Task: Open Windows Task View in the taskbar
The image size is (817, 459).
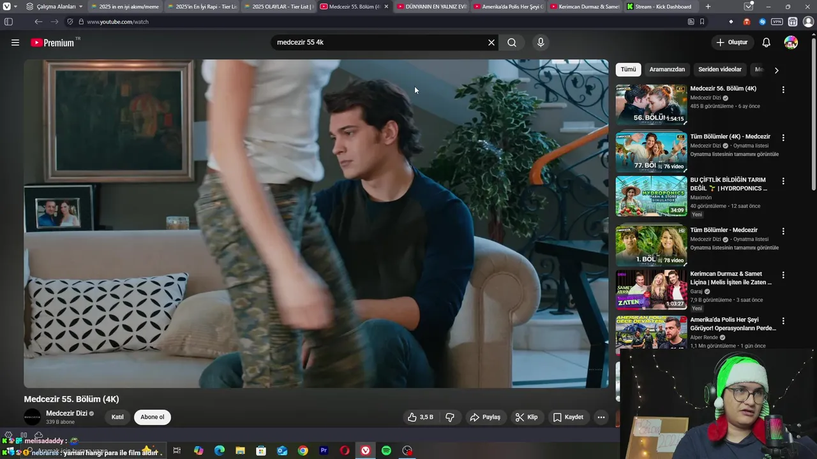Action: tap(177, 451)
